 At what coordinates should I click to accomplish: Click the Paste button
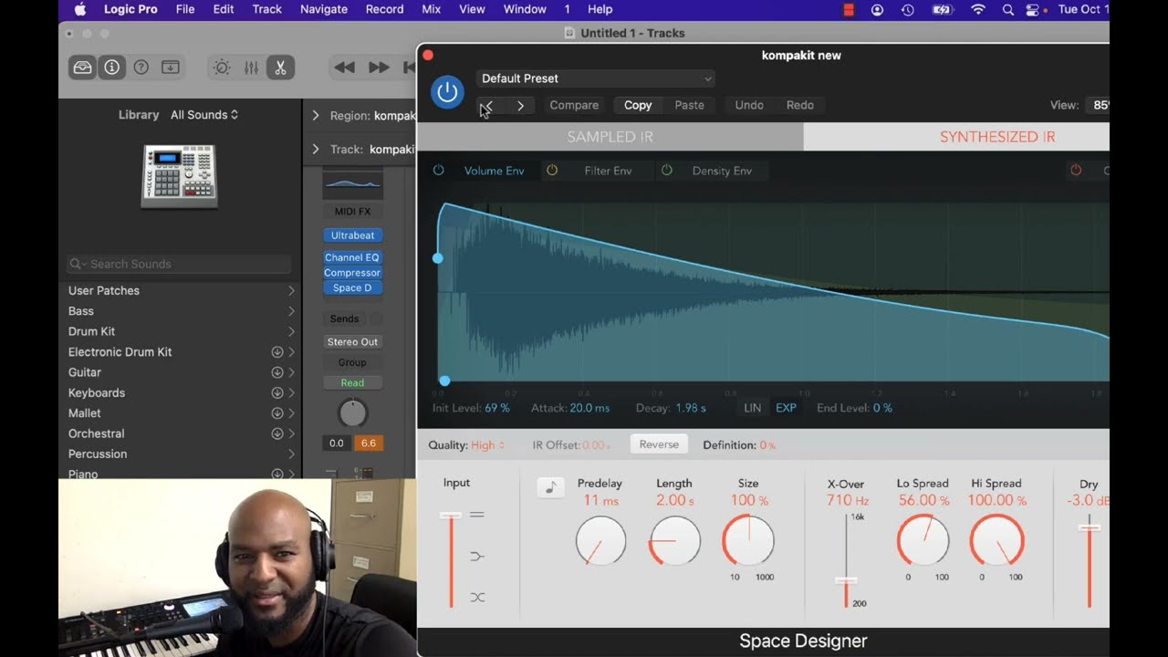[x=689, y=105]
